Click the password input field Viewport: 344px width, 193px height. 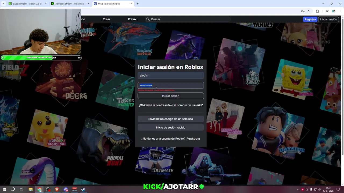click(171, 86)
